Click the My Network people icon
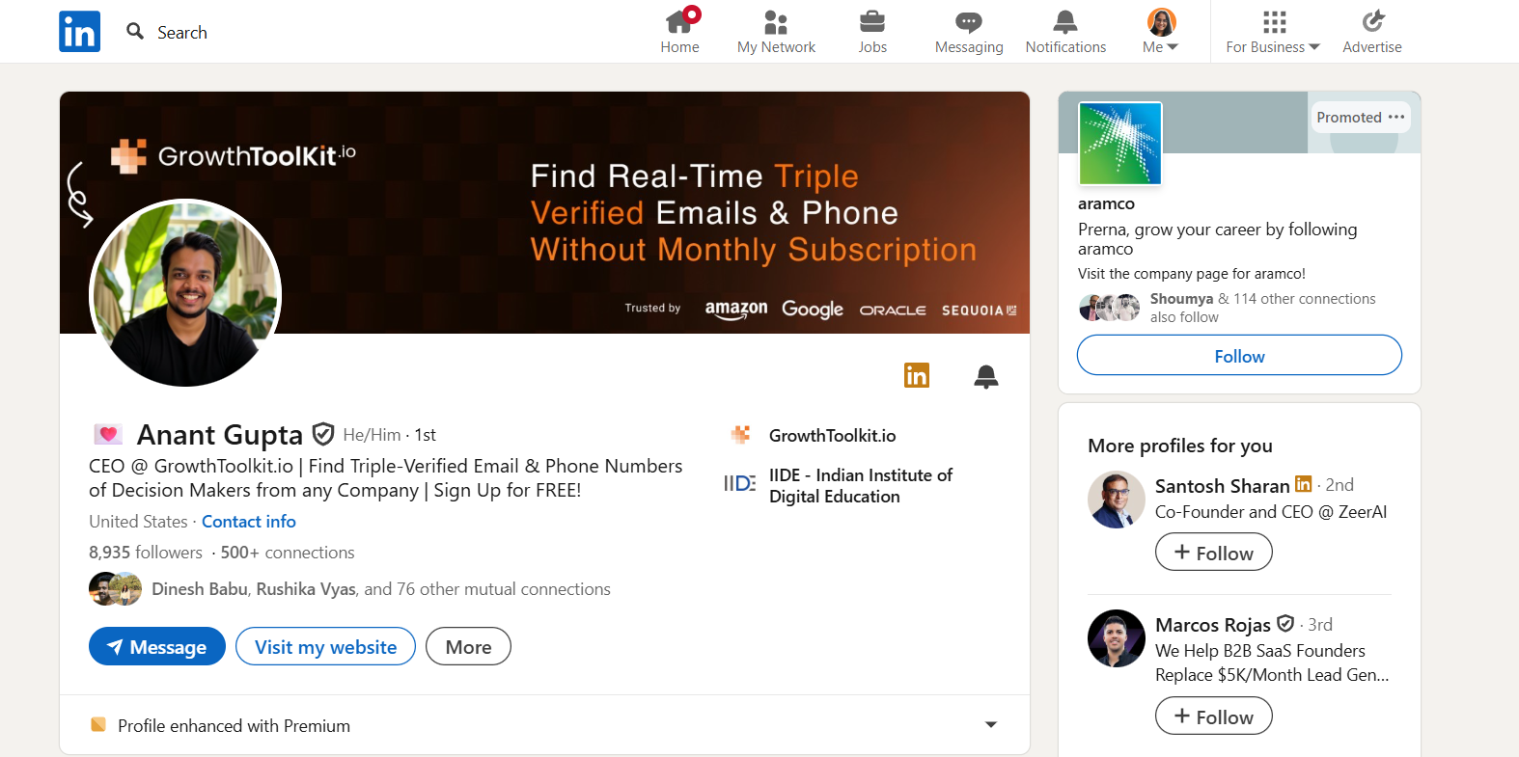Screen dimensions: 1519x757 (x=776, y=21)
